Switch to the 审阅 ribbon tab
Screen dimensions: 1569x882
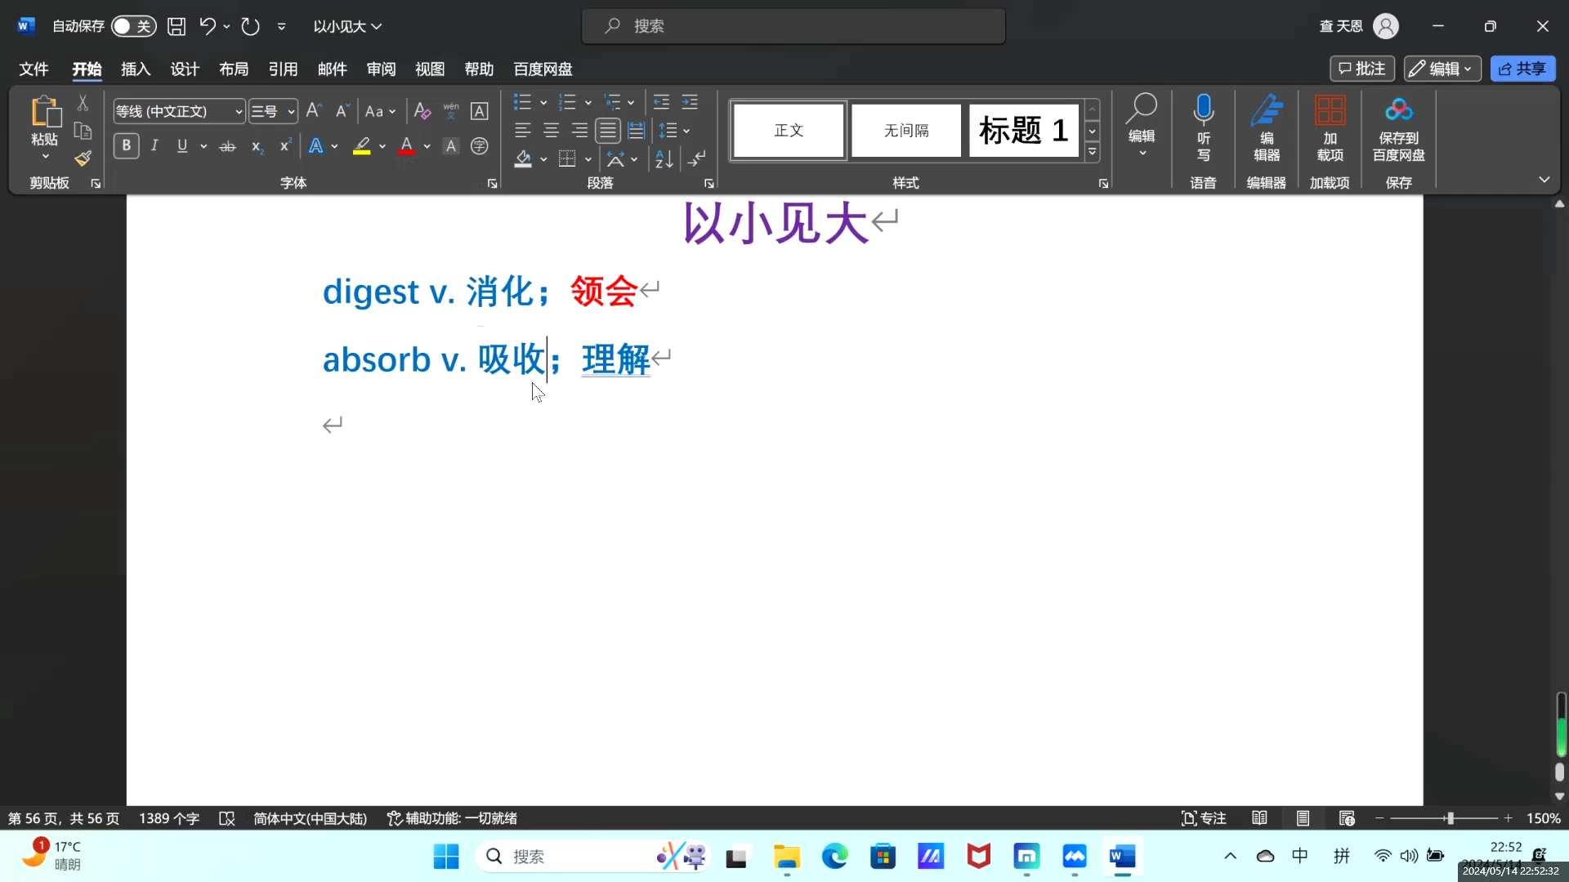coord(381,69)
